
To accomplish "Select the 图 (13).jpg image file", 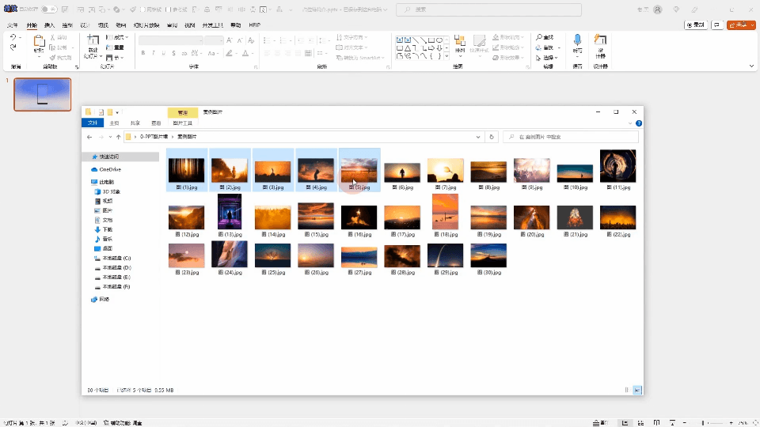I will pos(230,216).
